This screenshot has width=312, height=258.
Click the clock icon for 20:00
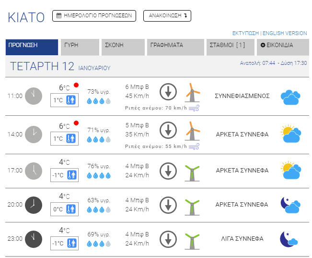click(x=33, y=205)
